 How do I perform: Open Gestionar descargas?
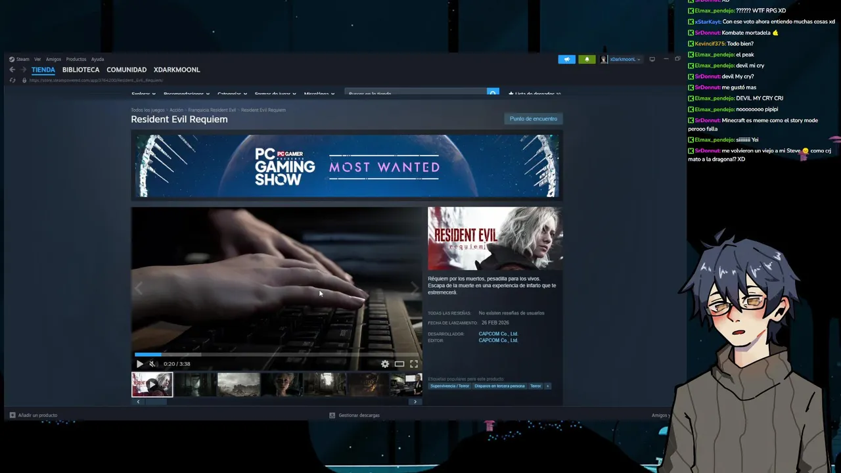click(354, 415)
